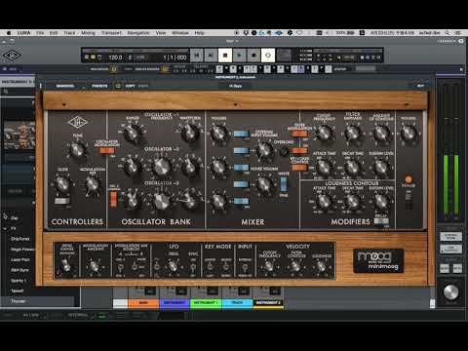Viewport: 468px width, 351px height.
Task: Click the Record transport button
Action: [x=253, y=56]
